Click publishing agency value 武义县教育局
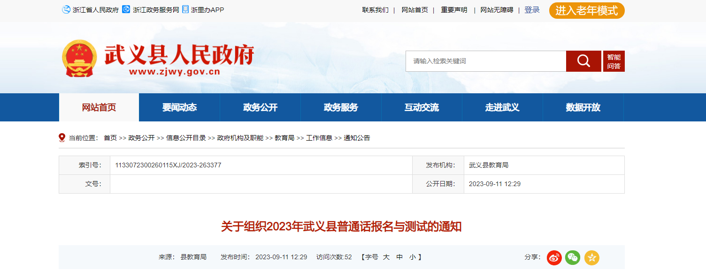This screenshot has height=278, width=706. tap(489, 165)
